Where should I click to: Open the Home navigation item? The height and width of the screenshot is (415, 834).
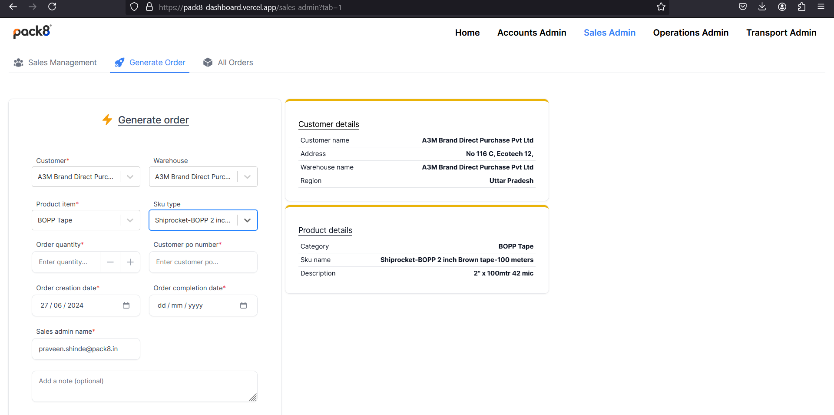click(467, 33)
